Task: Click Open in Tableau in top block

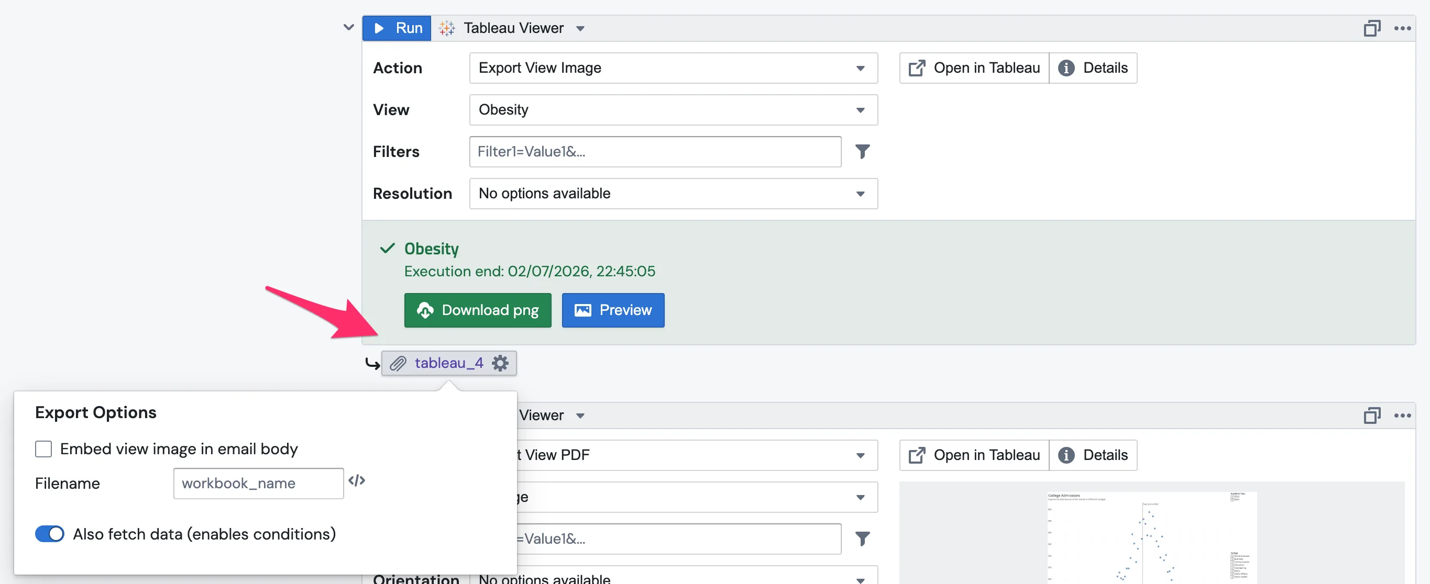Action: 974,68
